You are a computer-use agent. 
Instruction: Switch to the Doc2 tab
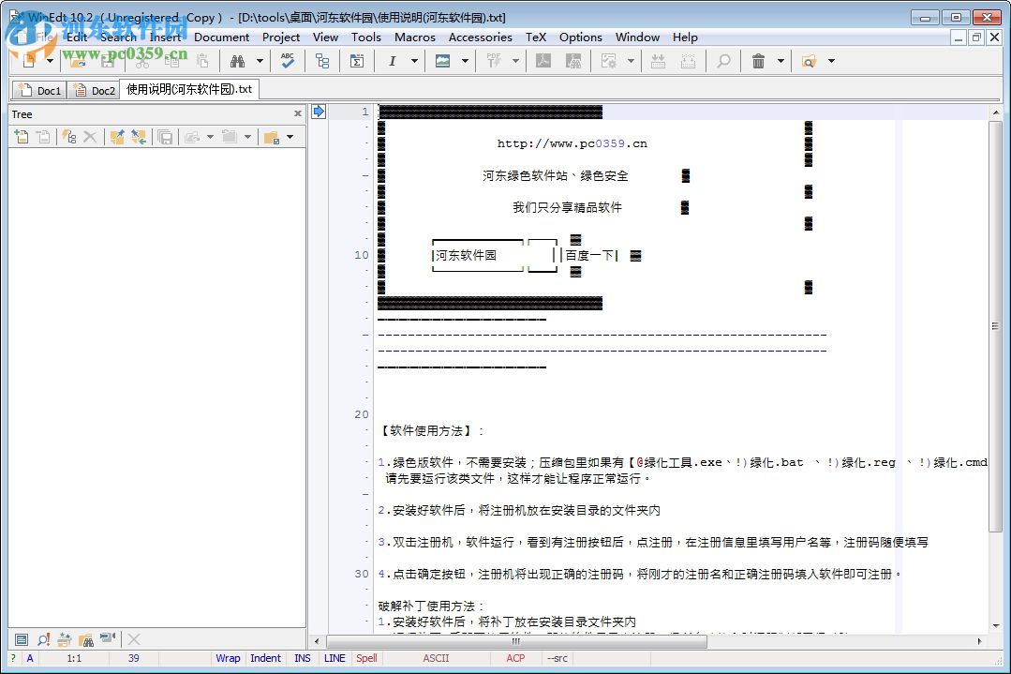pyautogui.click(x=94, y=90)
